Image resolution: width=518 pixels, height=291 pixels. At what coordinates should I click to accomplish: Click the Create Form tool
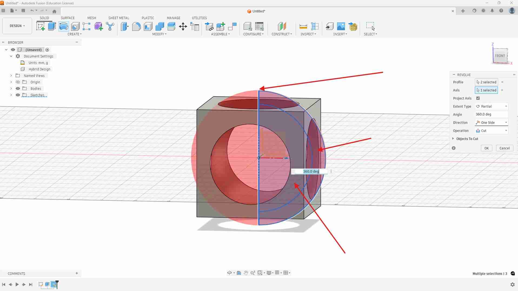point(98,26)
